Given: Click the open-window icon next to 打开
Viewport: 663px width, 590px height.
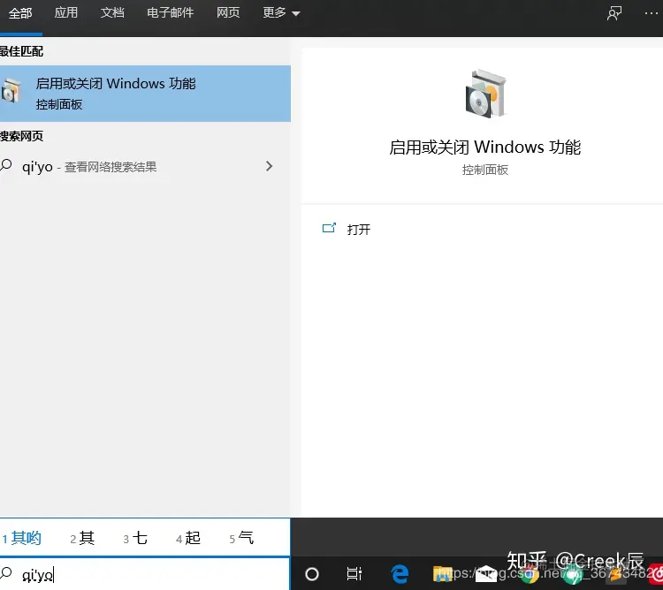Looking at the screenshot, I should (x=329, y=228).
